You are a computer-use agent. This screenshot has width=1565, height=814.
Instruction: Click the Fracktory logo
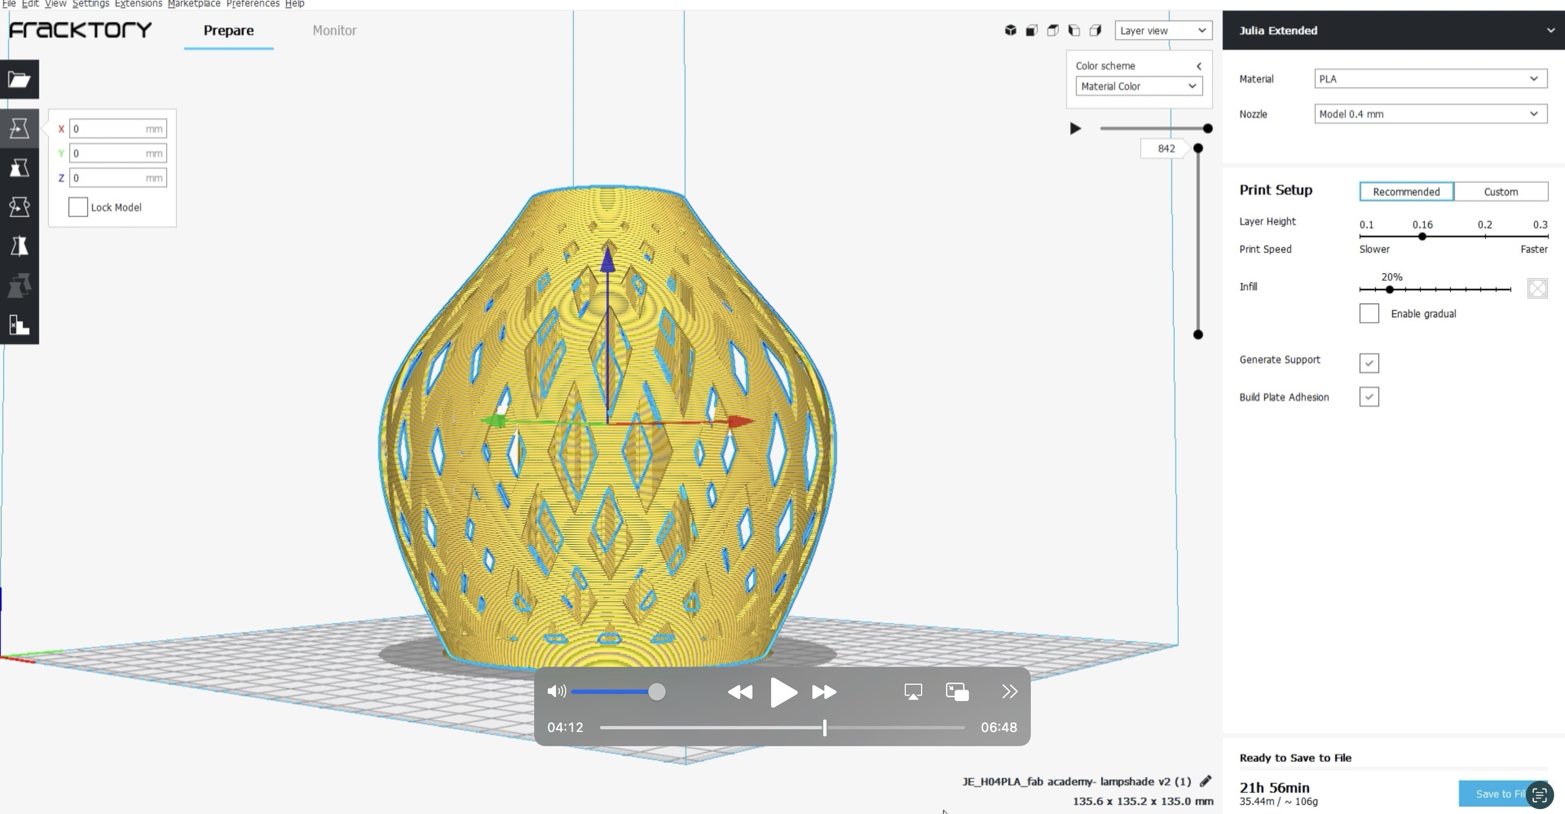80,30
